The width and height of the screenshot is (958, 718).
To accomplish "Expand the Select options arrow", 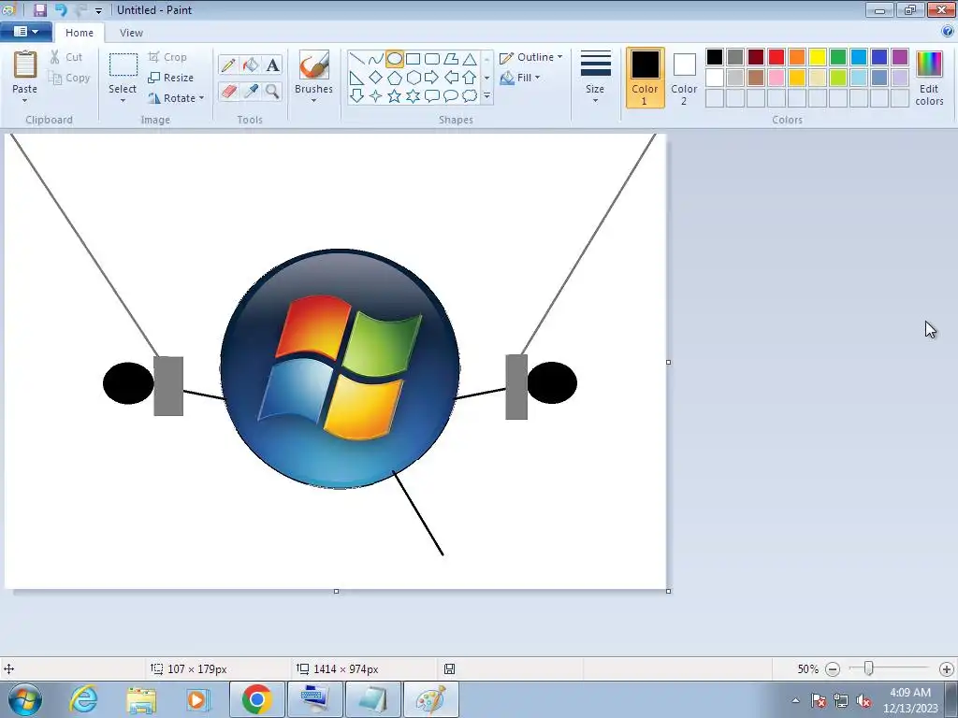I will pyautogui.click(x=123, y=100).
